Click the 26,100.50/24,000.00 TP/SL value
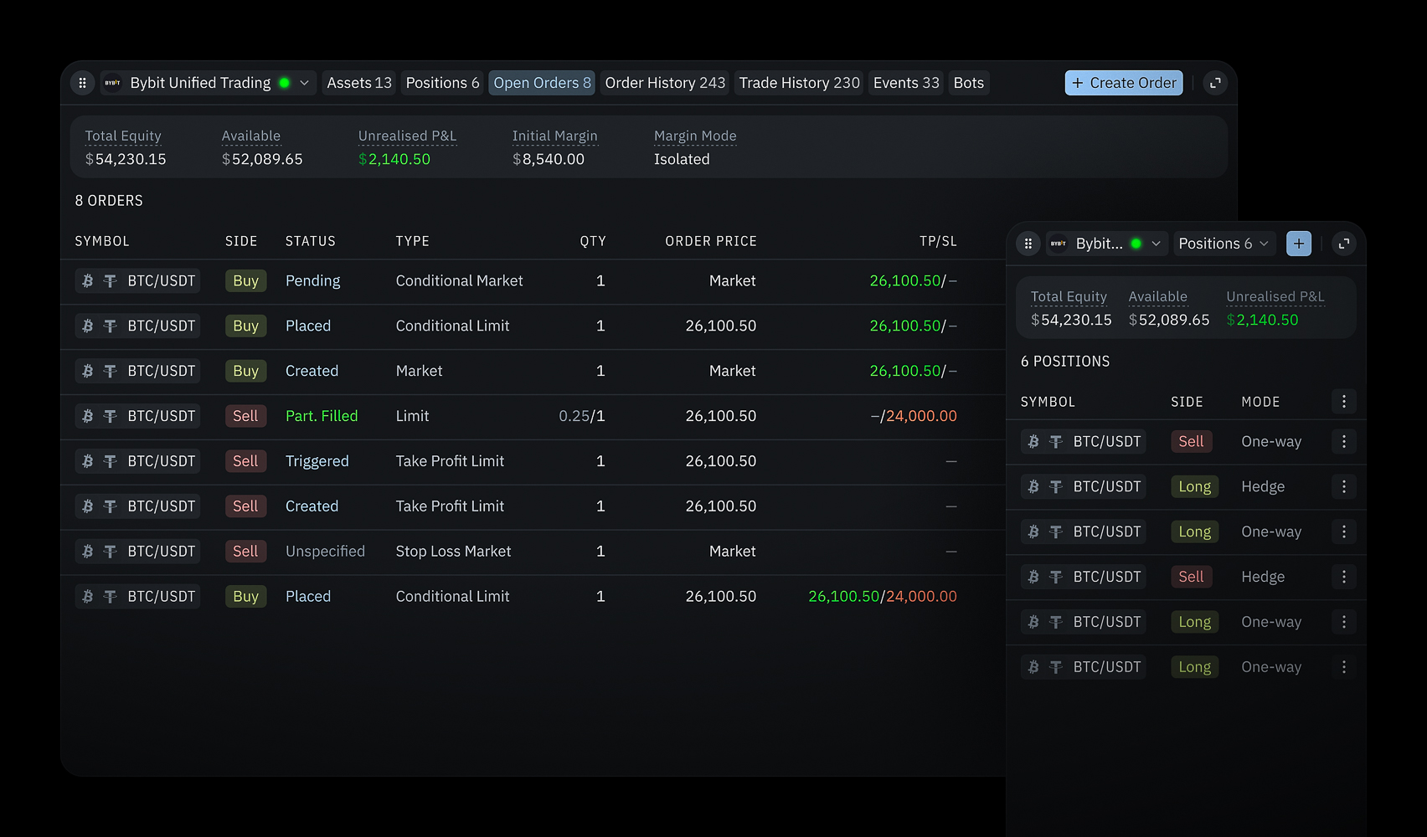This screenshot has height=837, width=1427. (x=882, y=597)
